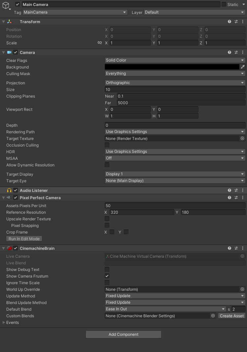This screenshot has width=247, height=352.
Task: Open Pixel Perfect Camera three-dot menu
Action: pyautogui.click(x=243, y=198)
